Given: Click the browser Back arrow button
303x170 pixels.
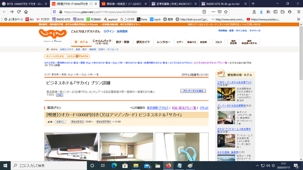Looking at the screenshot, I should pyautogui.click(x=5, y=12).
